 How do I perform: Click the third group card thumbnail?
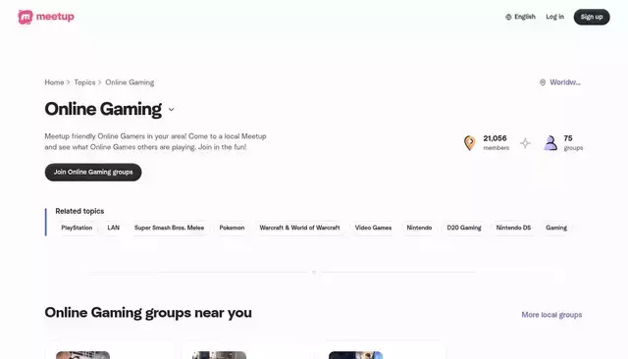click(x=355, y=355)
